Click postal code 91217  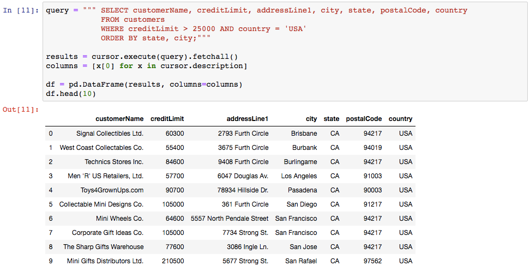tap(373, 204)
